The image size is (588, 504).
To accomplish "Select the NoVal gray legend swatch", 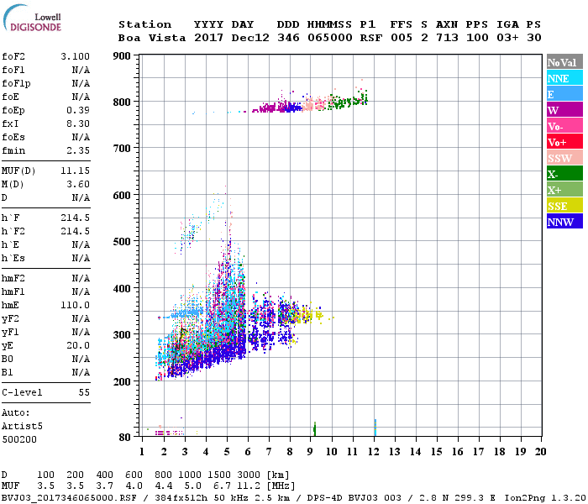I will tap(564, 62).
